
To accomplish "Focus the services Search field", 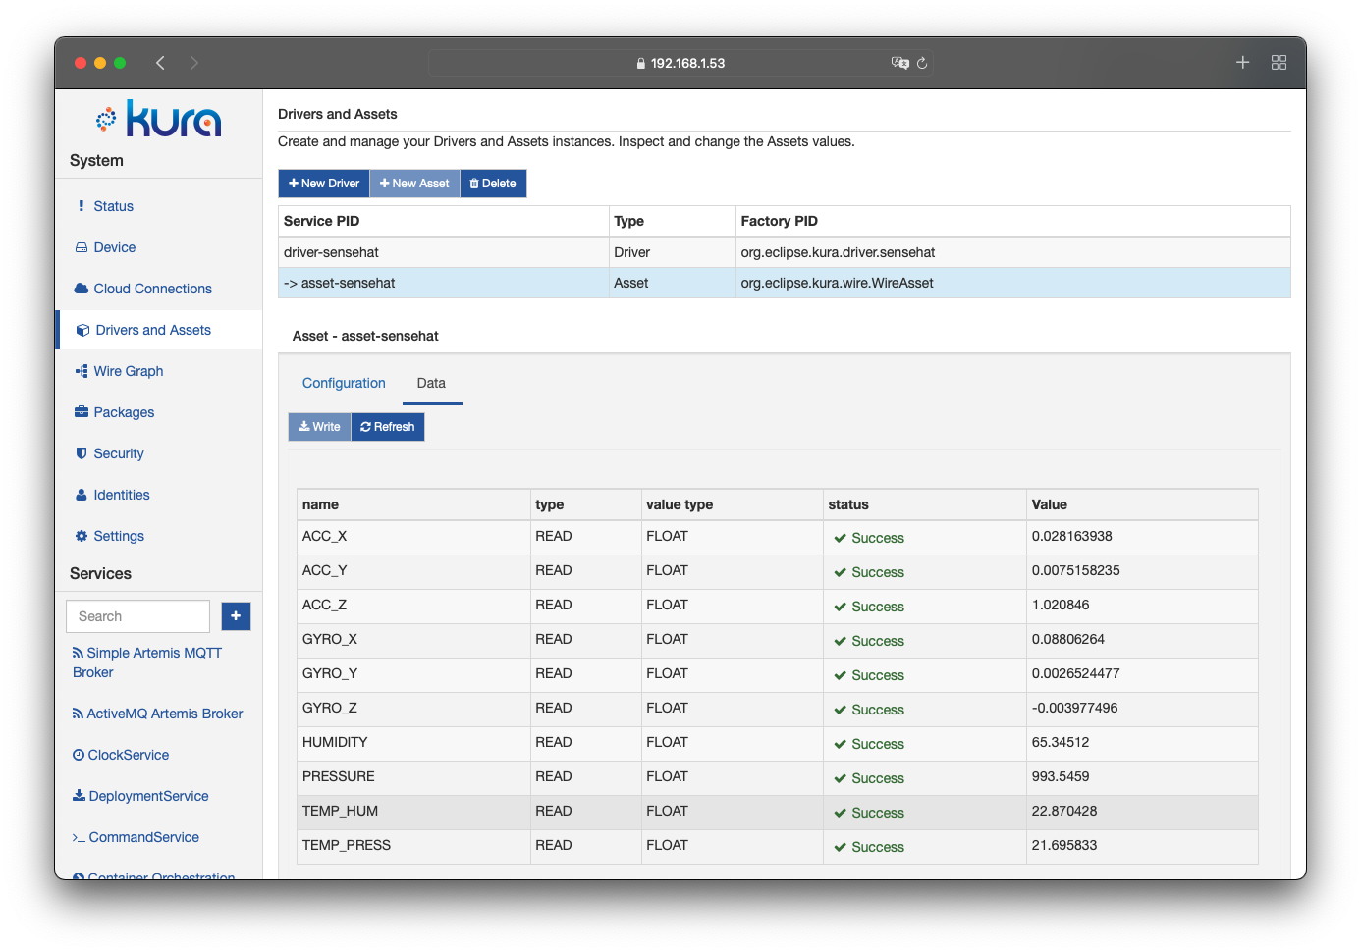I will [138, 616].
